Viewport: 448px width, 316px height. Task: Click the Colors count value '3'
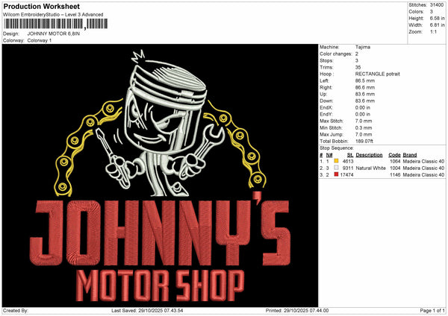click(432, 12)
